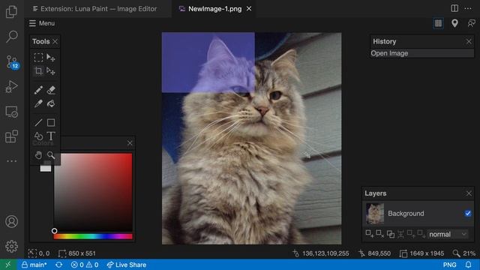Select the Zoom magnifier tool
This screenshot has height=270, width=480.
pyautogui.click(x=51, y=155)
